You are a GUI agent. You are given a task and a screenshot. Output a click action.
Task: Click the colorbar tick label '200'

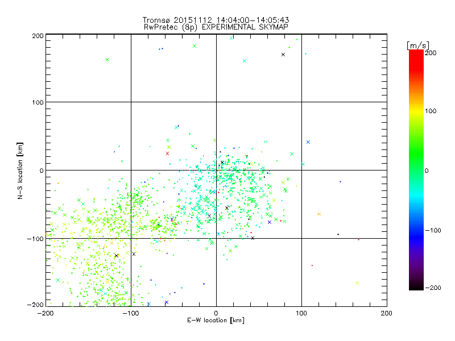coord(431,53)
